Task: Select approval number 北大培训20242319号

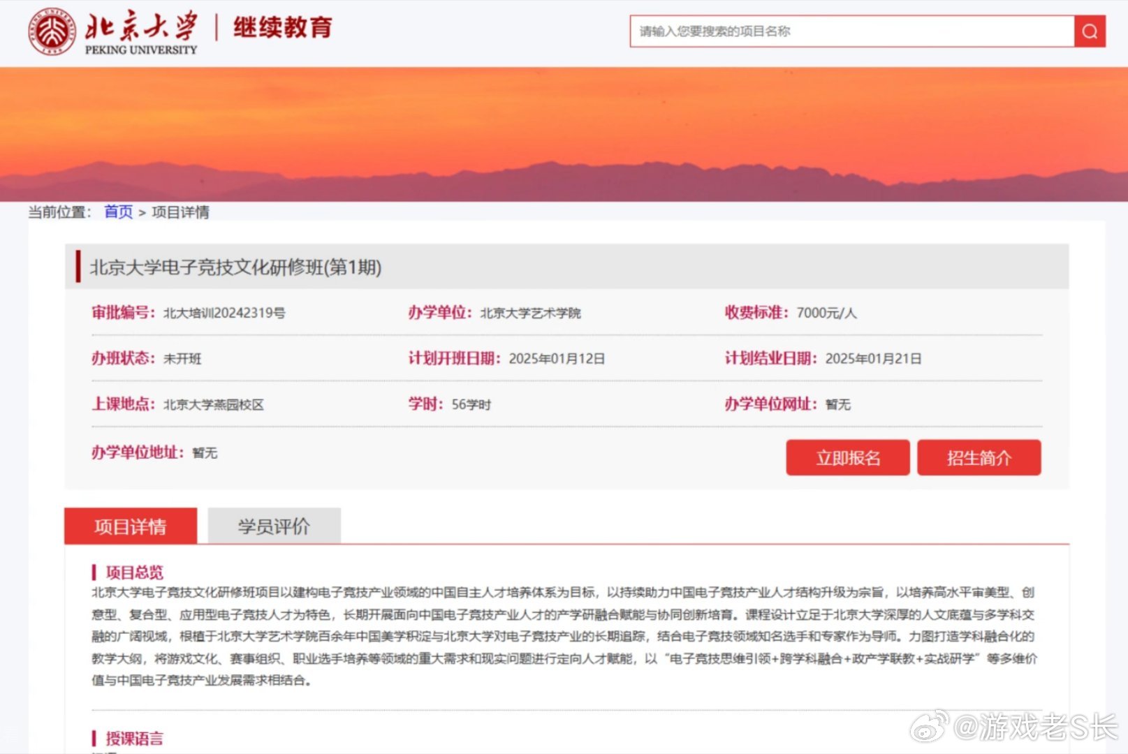Action: point(224,313)
